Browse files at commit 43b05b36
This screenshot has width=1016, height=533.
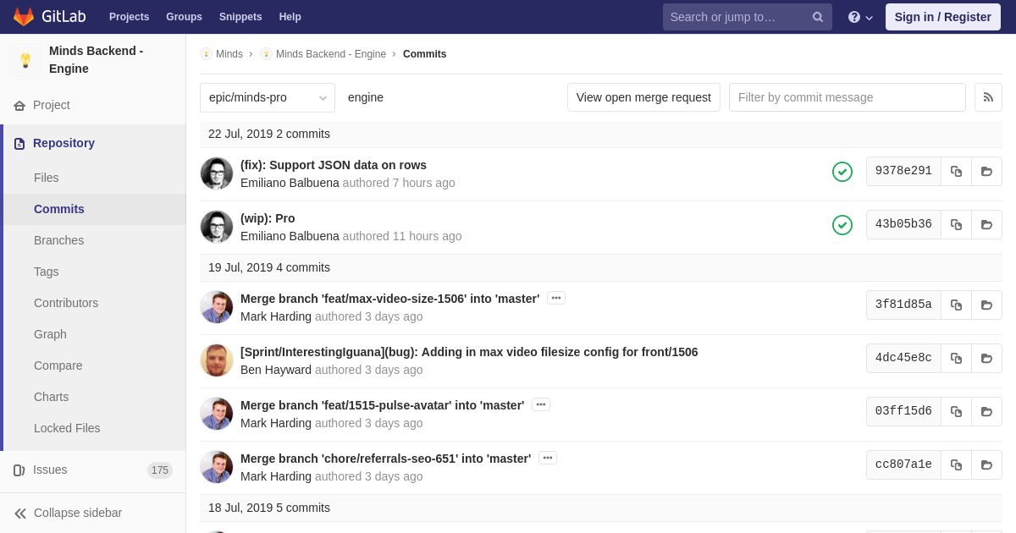tap(986, 224)
